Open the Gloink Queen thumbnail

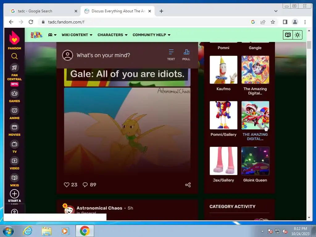click(255, 161)
